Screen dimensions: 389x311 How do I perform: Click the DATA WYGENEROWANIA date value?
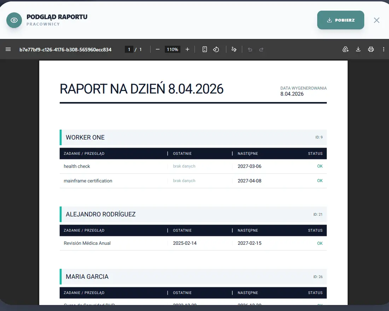[292, 94]
